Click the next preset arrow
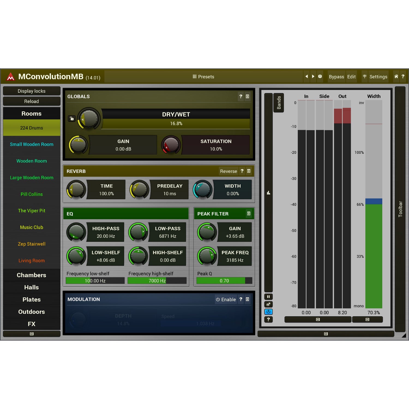The image size is (409, 409). coord(313,77)
